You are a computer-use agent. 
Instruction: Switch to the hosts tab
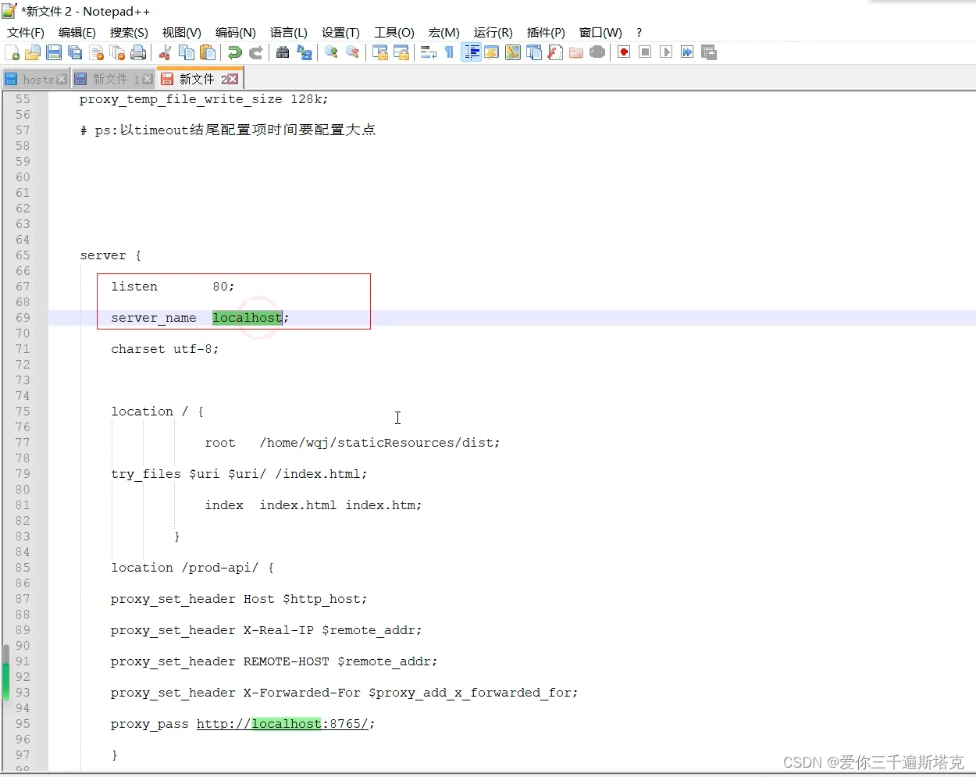(36, 79)
